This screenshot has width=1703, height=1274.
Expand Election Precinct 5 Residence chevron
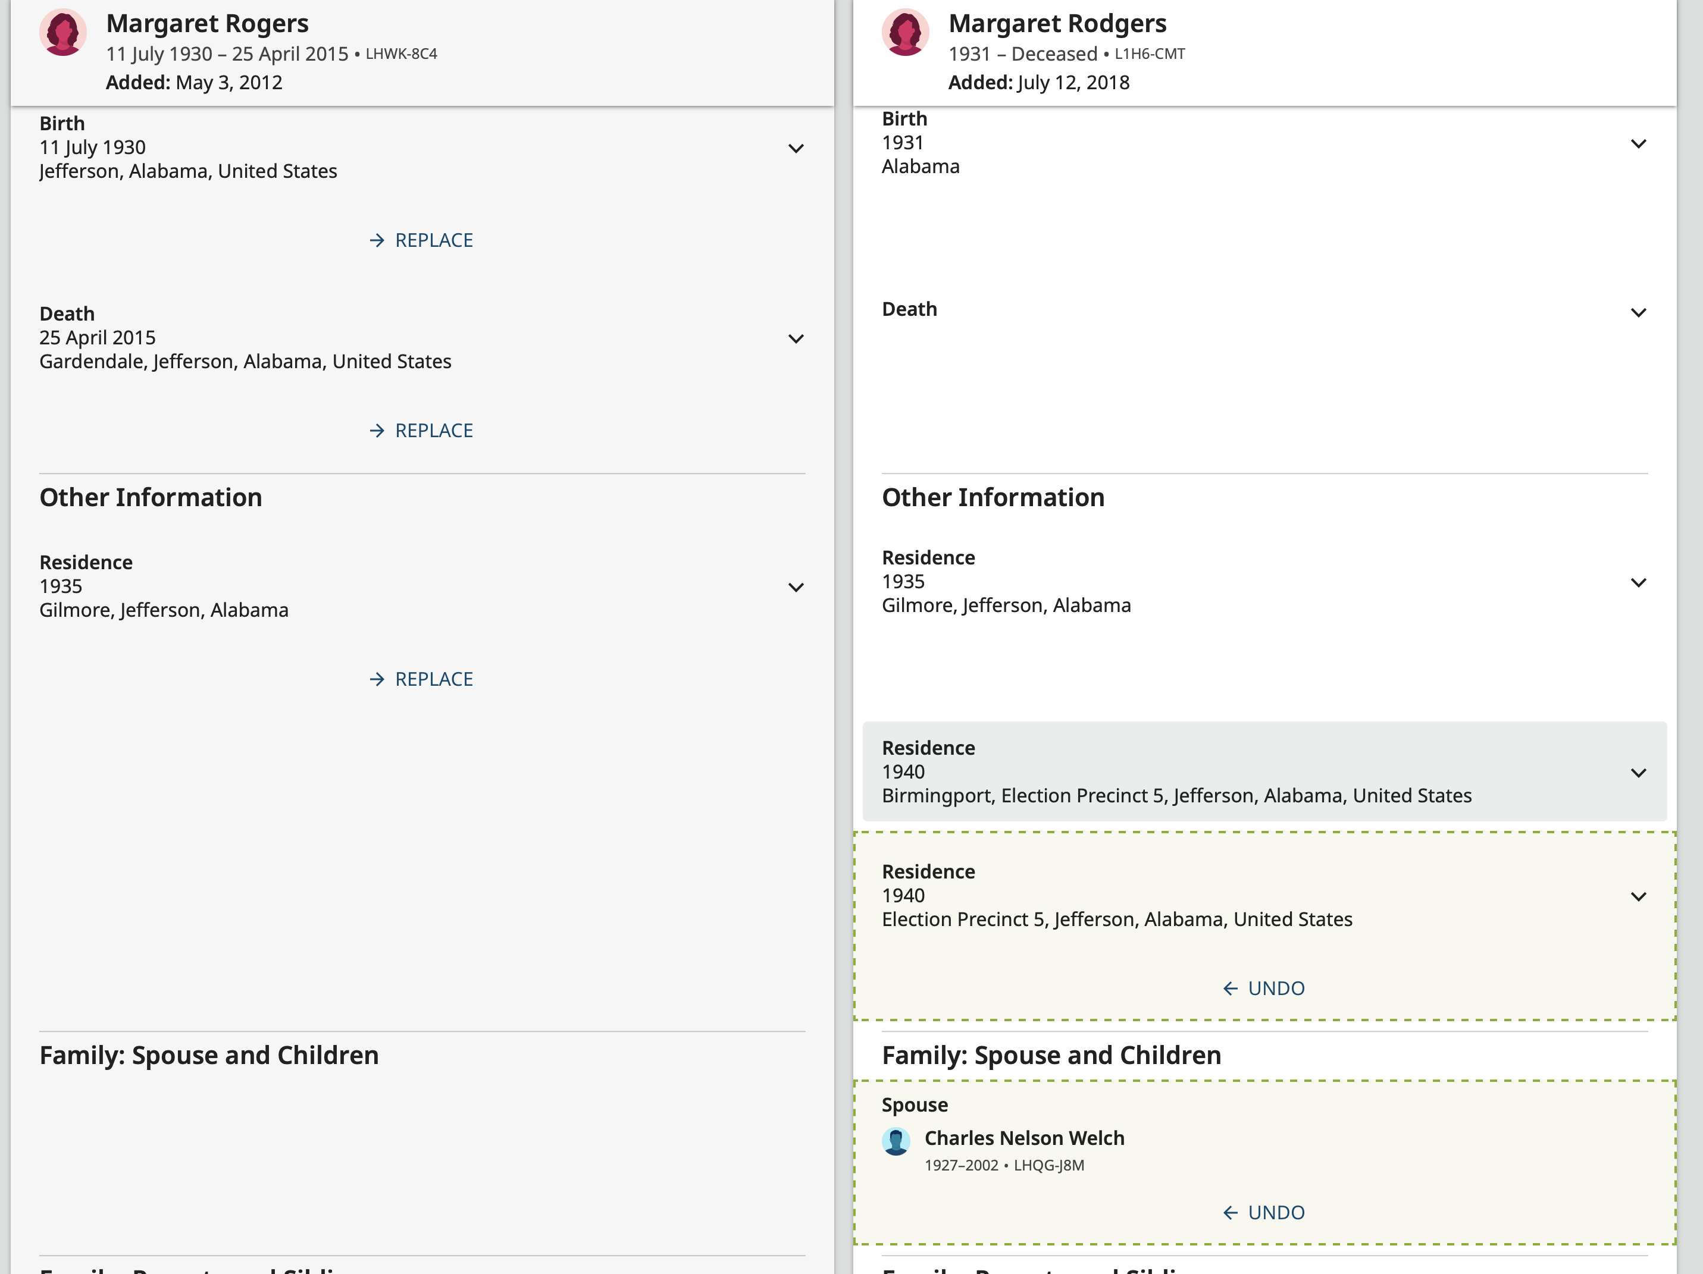click(x=1638, y=897)
